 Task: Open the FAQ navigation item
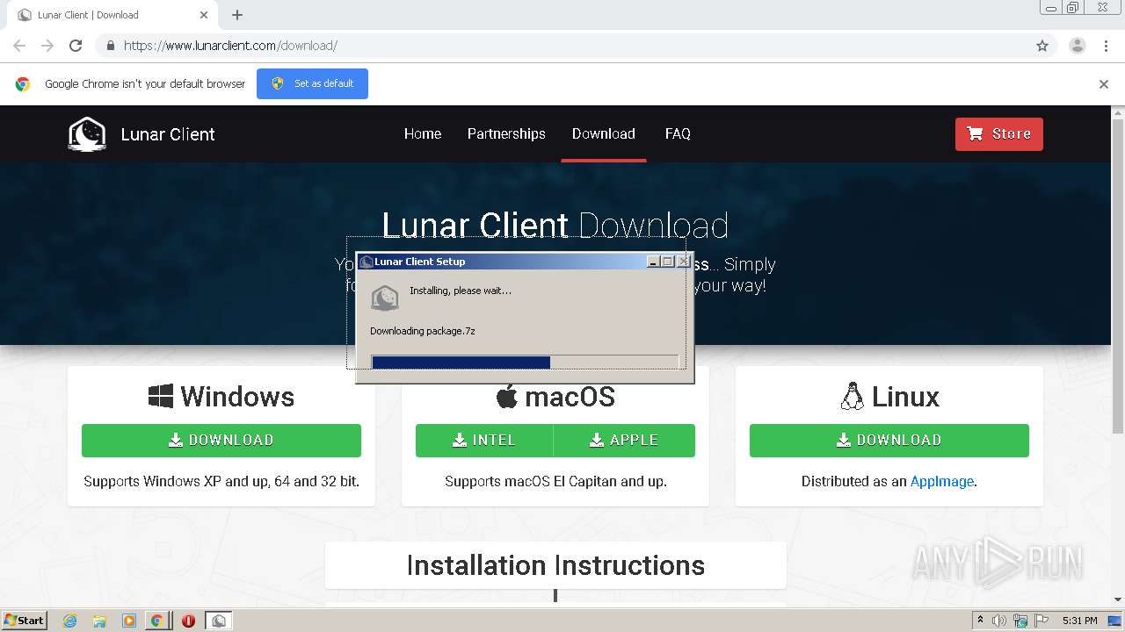678,133
